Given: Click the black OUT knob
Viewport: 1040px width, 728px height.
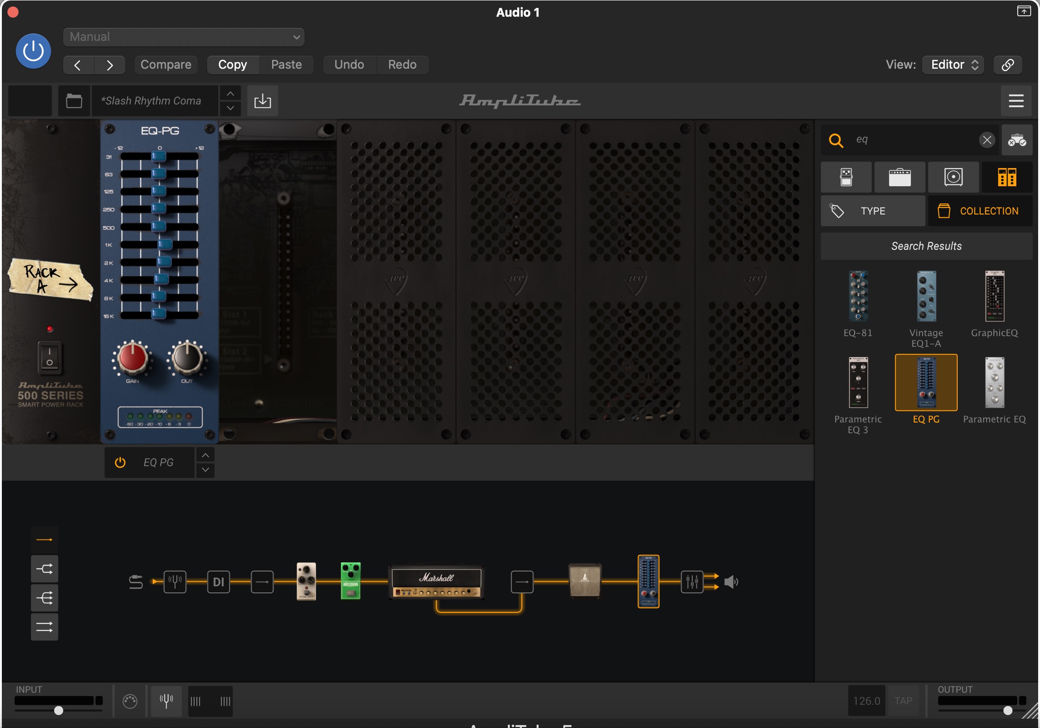Looking at the screenshot, I should pos(187,358).
